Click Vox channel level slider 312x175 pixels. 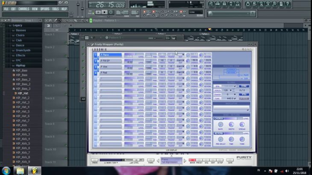(x=134, y=66)
